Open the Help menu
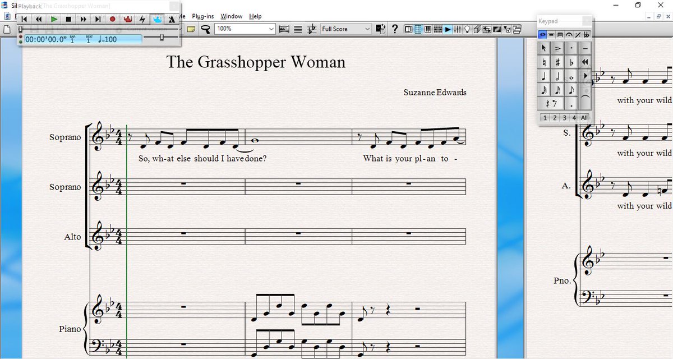This screenshot has height=359, width=673. [255, 16]
